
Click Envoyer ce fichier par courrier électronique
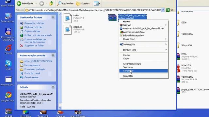(35, 41)
